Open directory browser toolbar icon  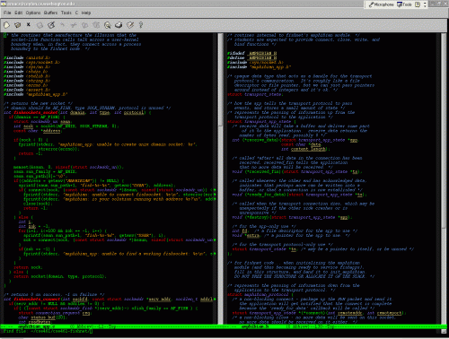tap(17, 25)
